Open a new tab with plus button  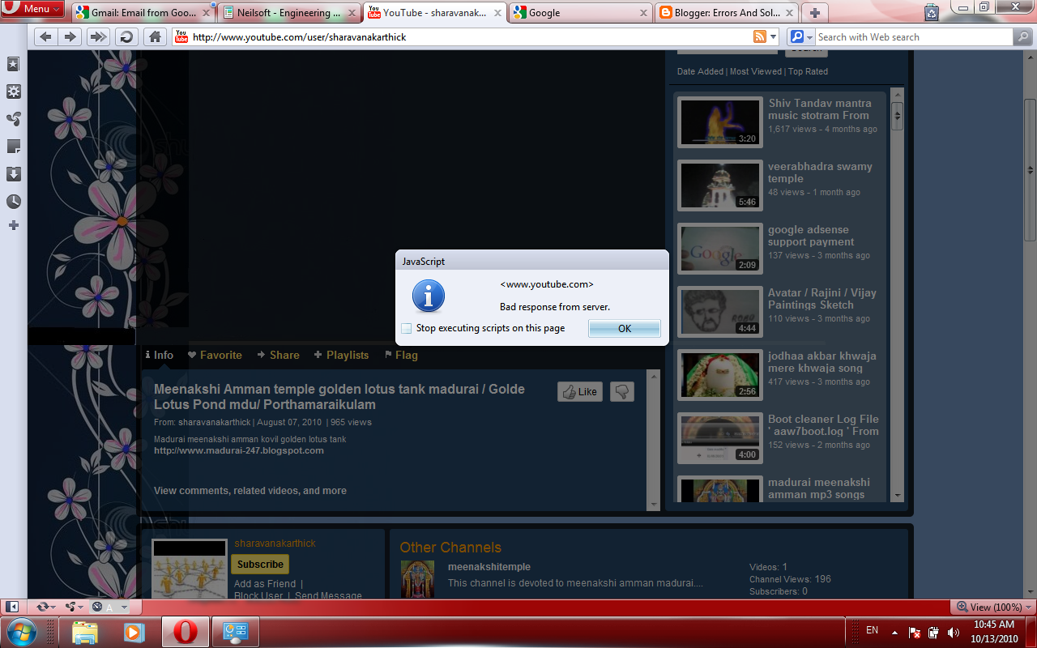tap(814, 13)
